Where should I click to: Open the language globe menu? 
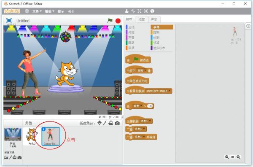[27, 11]
